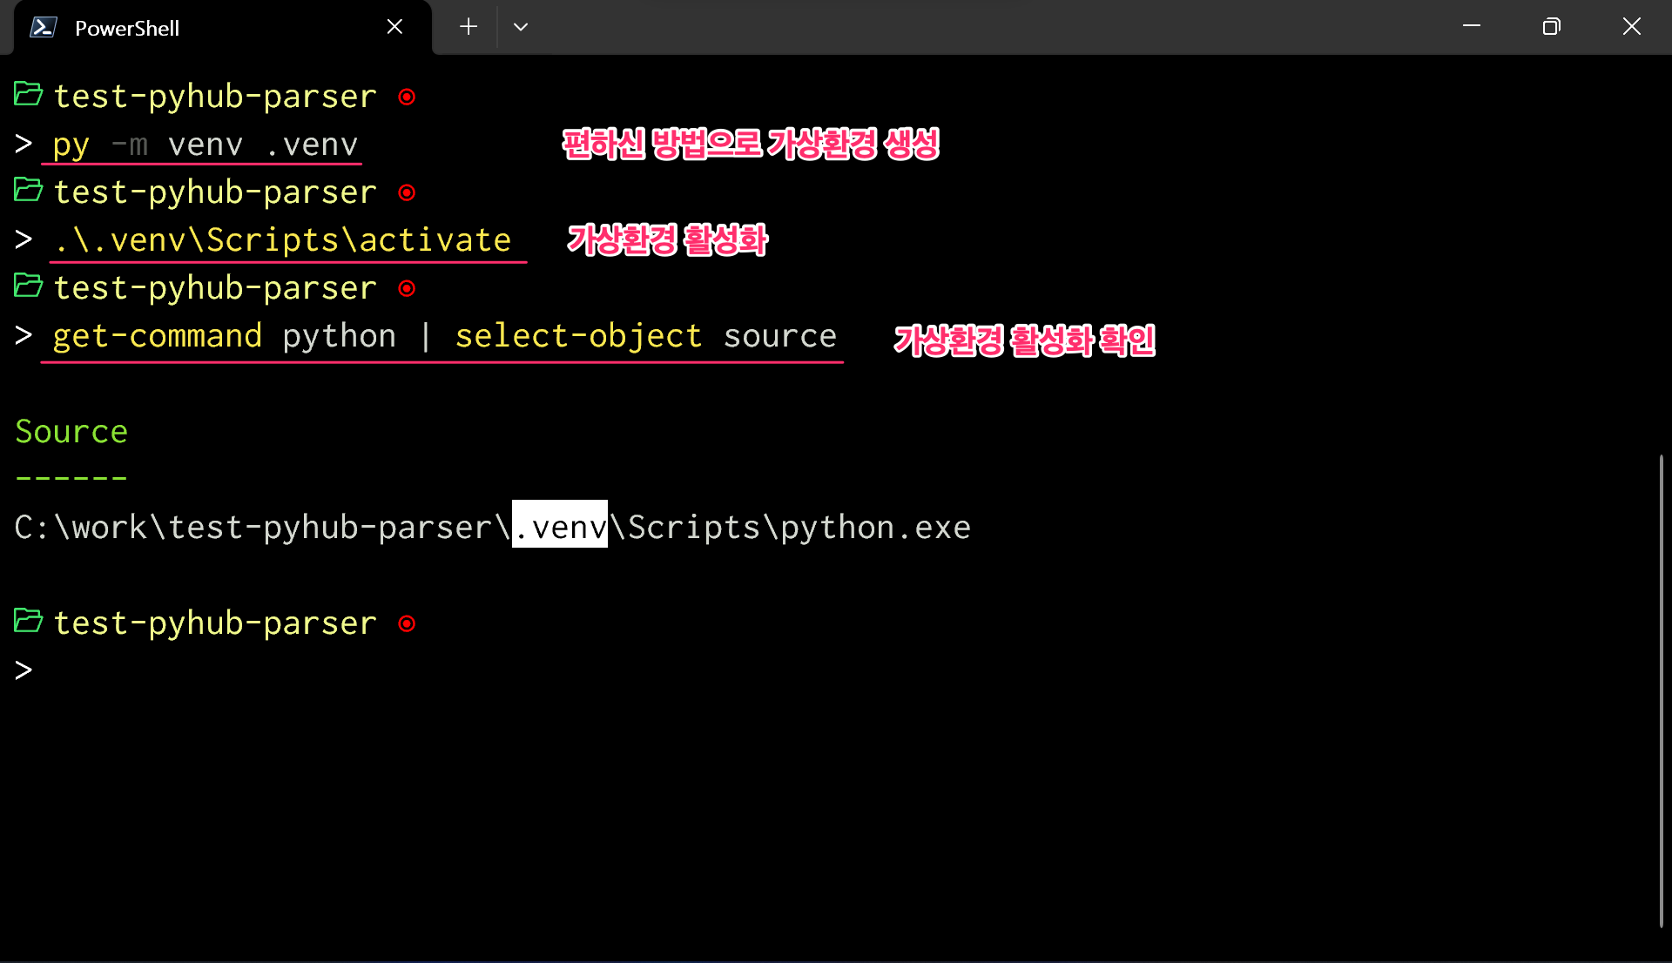
Task: Click the 'py -m venv .venv' command text
Action: 205,145
